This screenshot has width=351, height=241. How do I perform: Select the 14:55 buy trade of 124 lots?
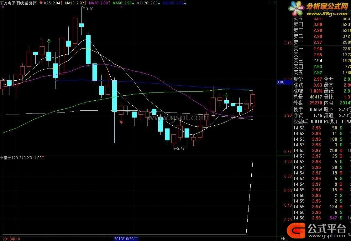322,207
